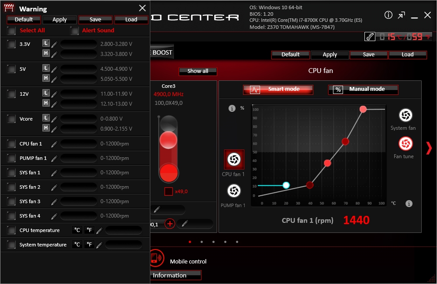Click the Core3 x49,0 checkbox
Viewport: 437px width, 284px height.
(x=169, y=191)
